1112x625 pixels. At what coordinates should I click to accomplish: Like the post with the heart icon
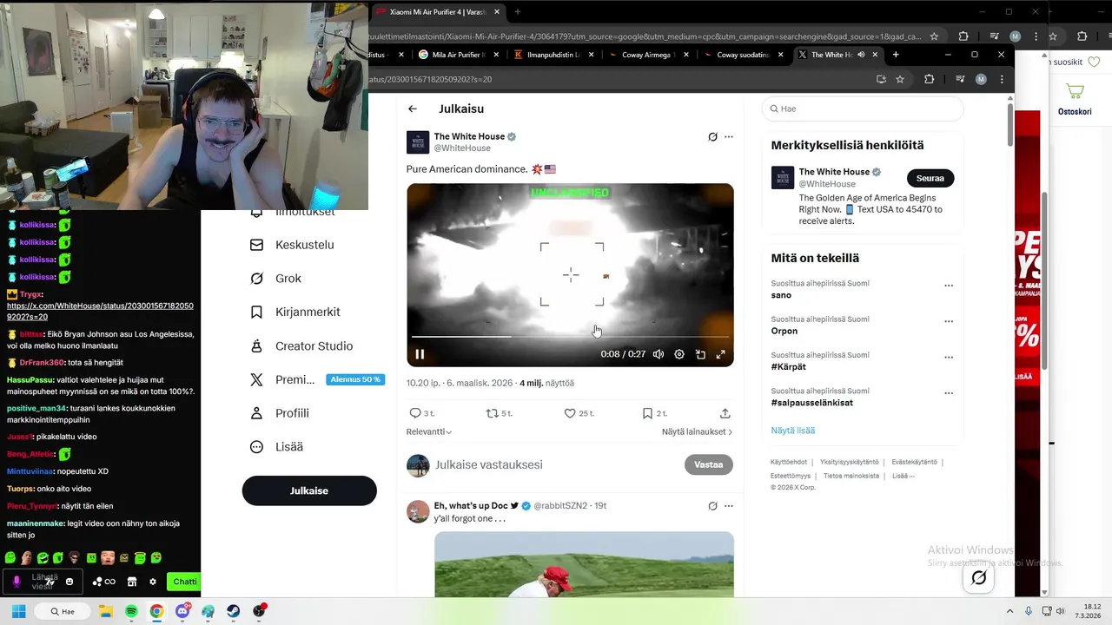point(570,413)
